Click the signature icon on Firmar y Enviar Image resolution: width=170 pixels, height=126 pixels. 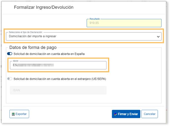tap(115, 114)
